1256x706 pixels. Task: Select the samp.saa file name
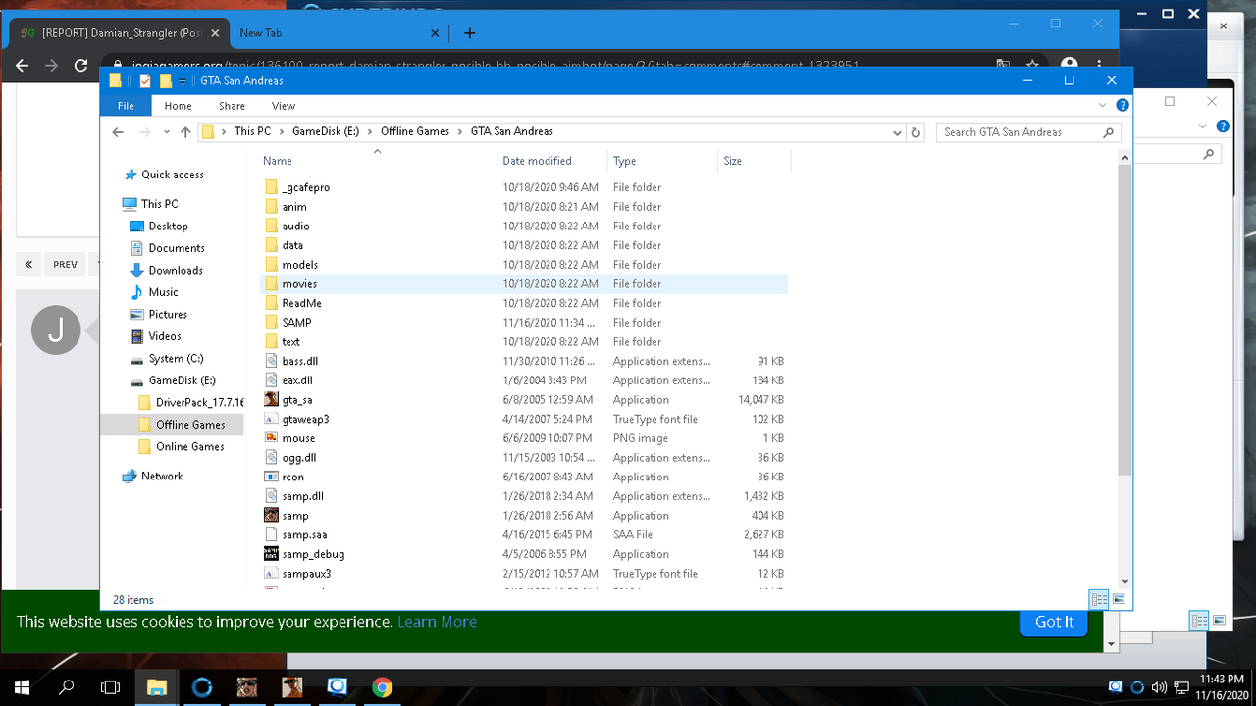304,535
